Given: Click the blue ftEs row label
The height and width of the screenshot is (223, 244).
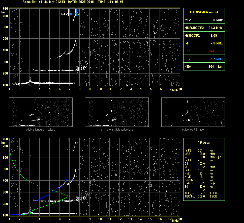Looking at the screenshot, I should (x=187, y=59).
